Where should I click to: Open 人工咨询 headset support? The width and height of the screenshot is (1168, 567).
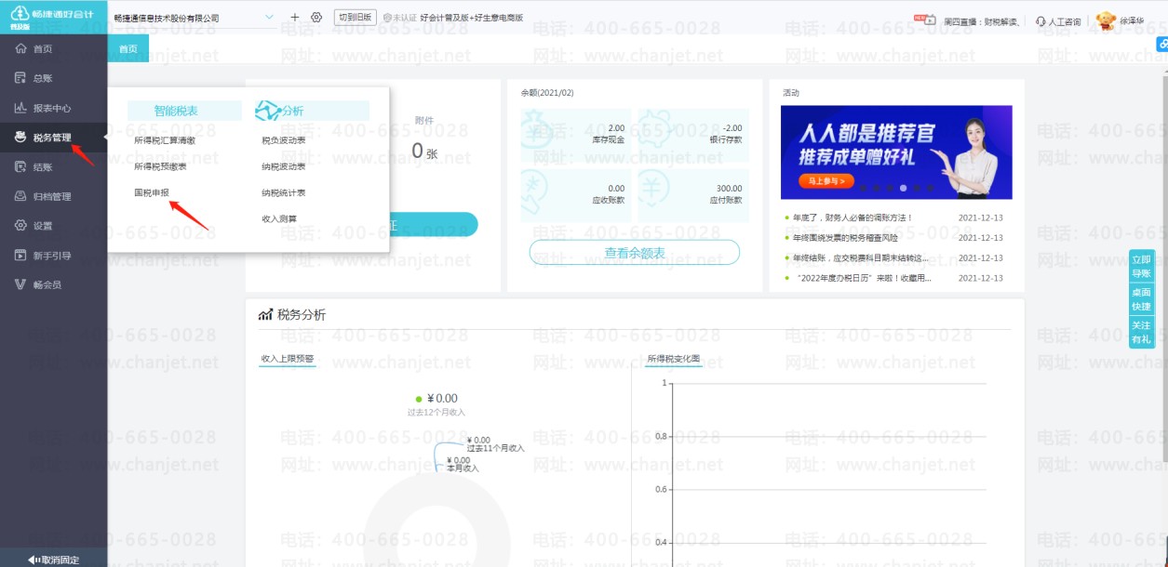[1058, 20]
